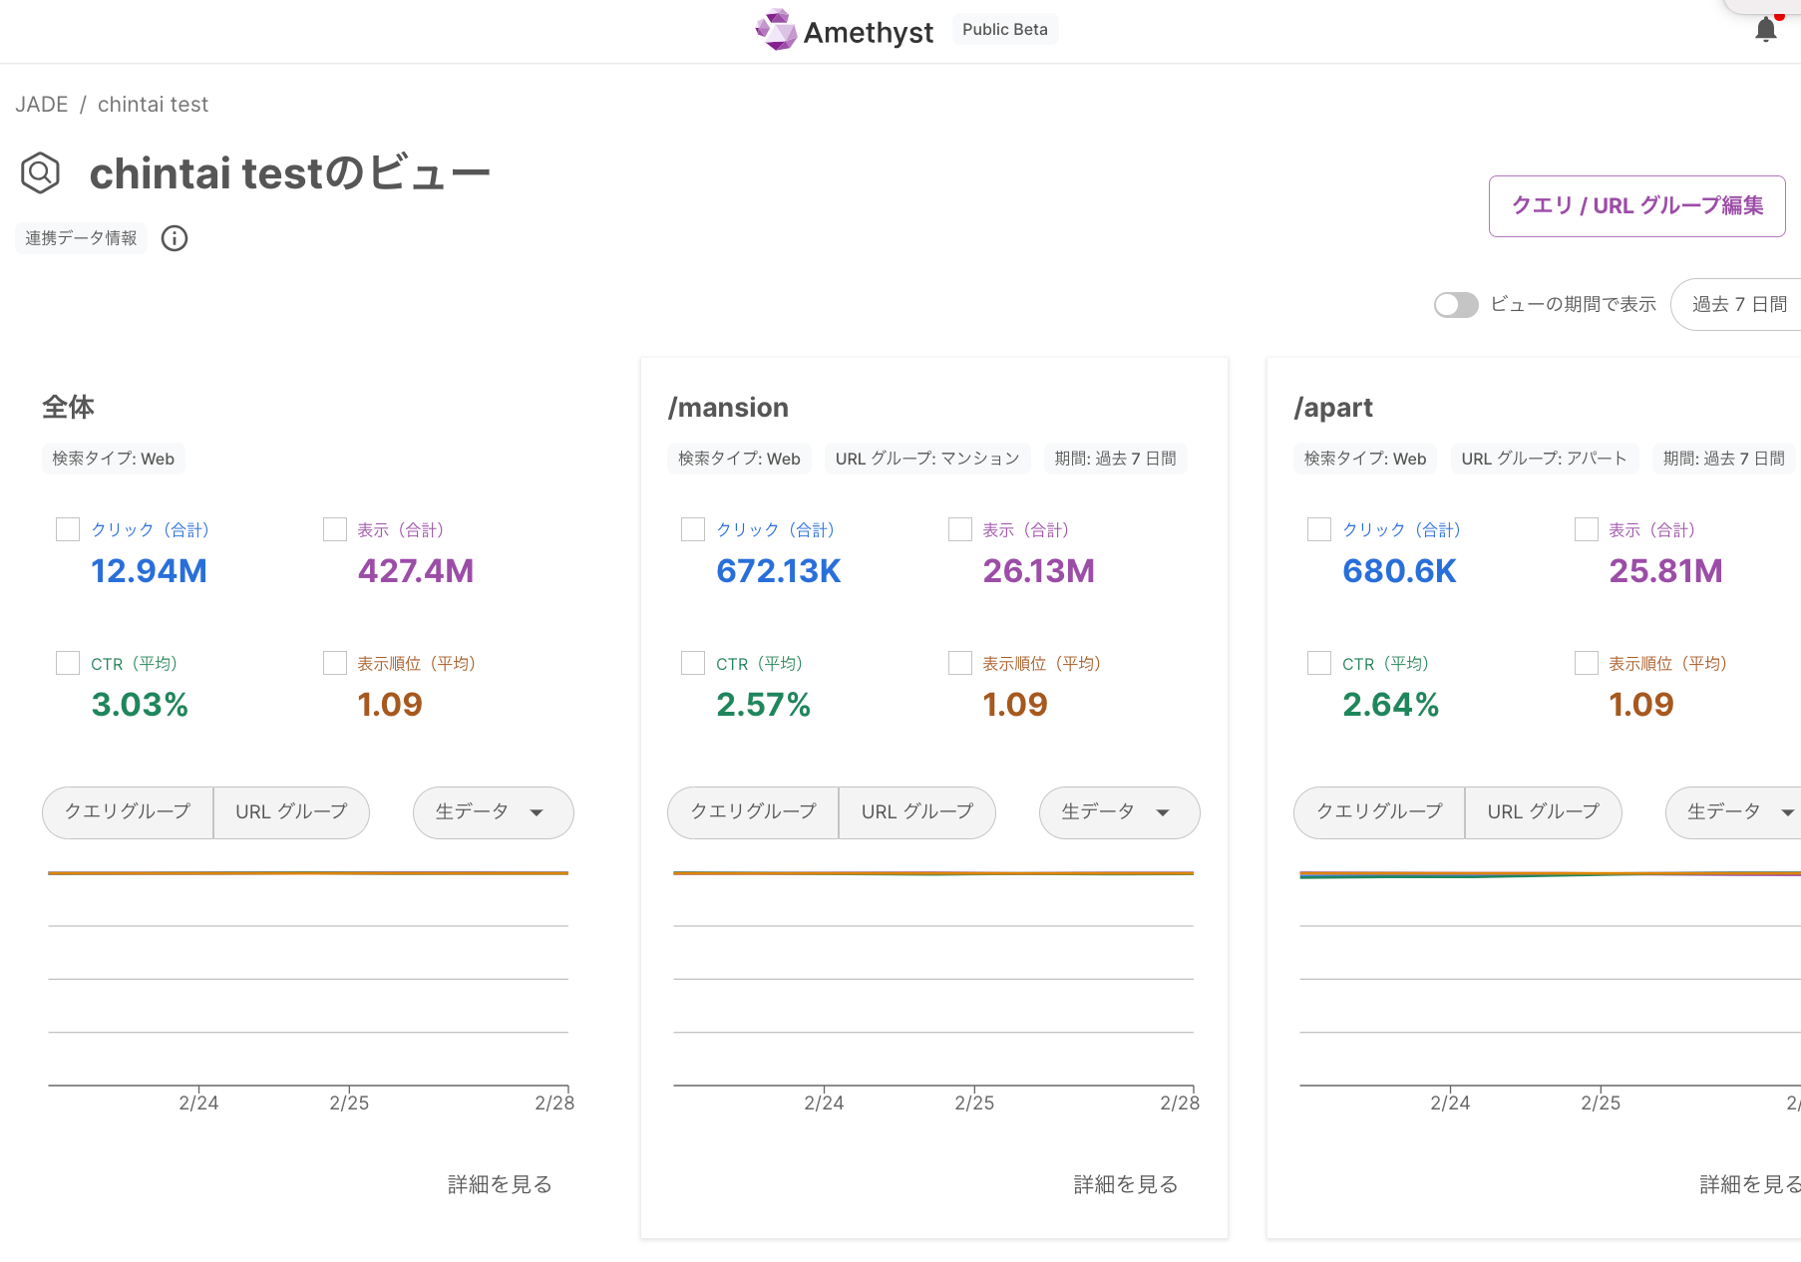
Task: Select URL グループ tab in /apart card
Action: [1544, 812]
